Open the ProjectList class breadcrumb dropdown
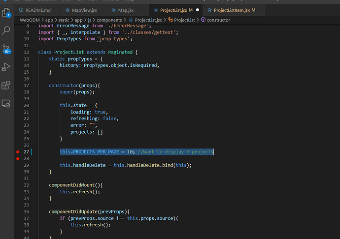The height and width of the screenshot is (239, 340). [184, 20]
